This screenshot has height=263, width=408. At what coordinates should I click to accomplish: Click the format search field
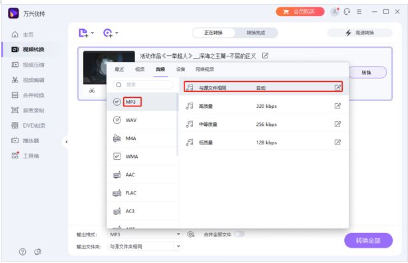tap(143, 85)
